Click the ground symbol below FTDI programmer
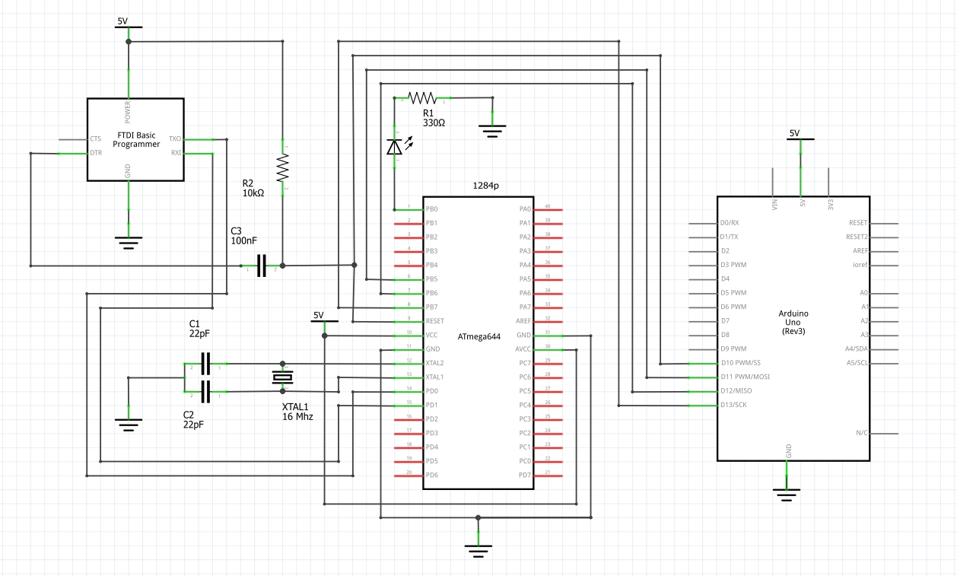Viewport: 957px width, 576px height. click(129, 242)
